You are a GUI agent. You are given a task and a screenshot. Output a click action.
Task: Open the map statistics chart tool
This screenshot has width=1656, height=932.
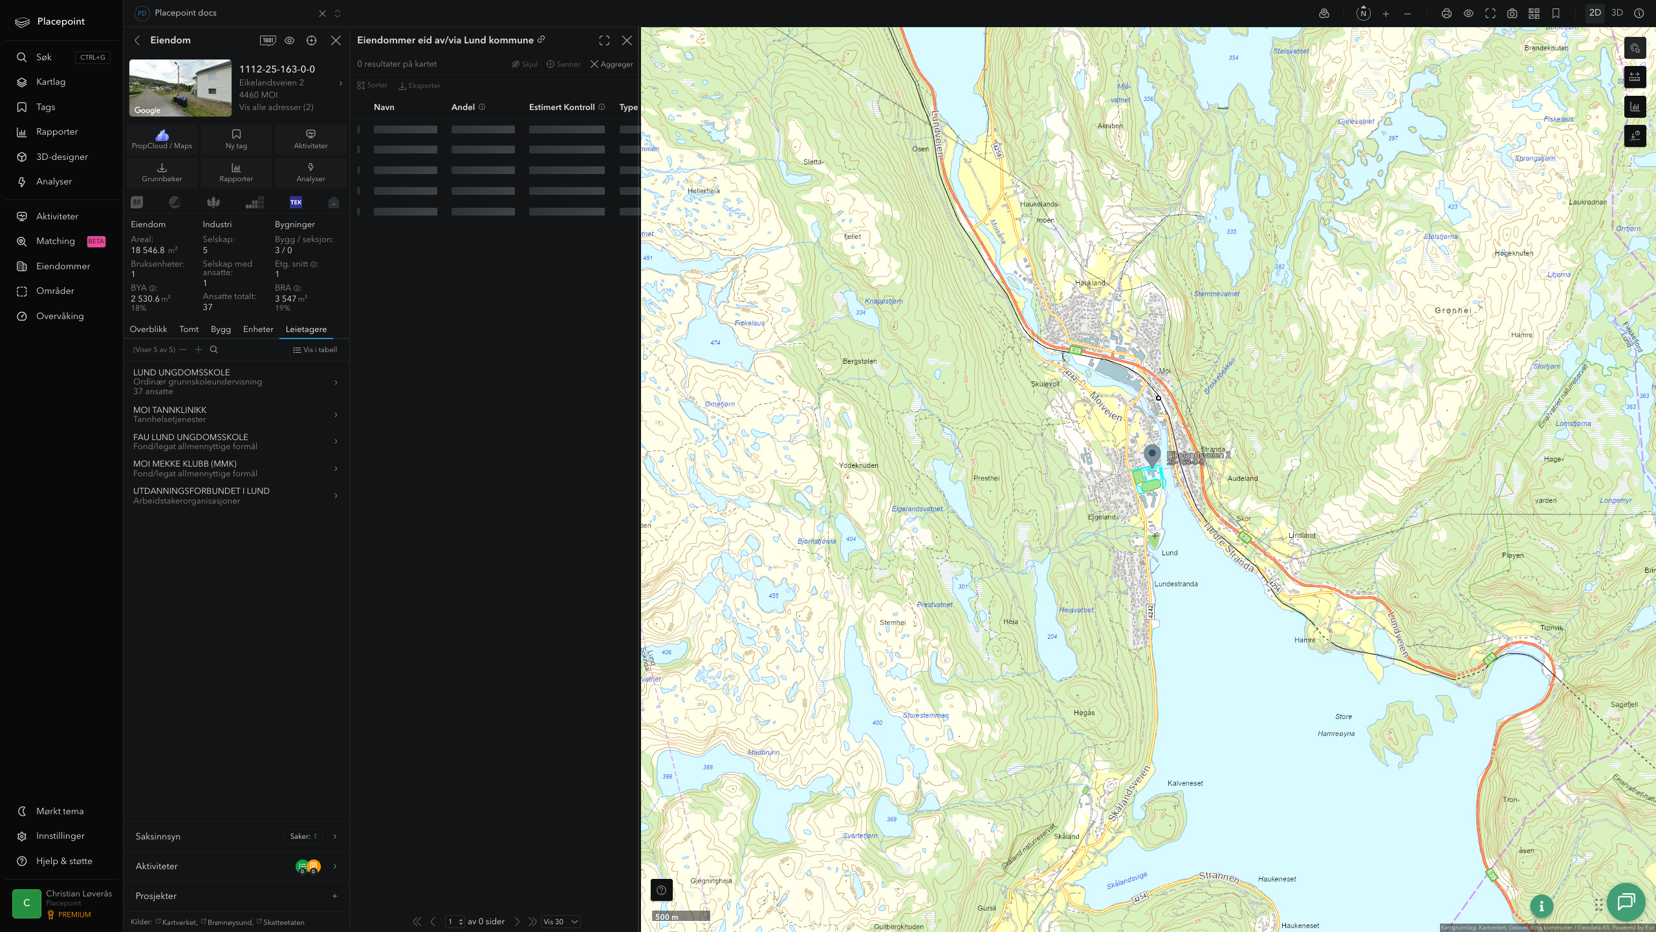coord(1635,107)
